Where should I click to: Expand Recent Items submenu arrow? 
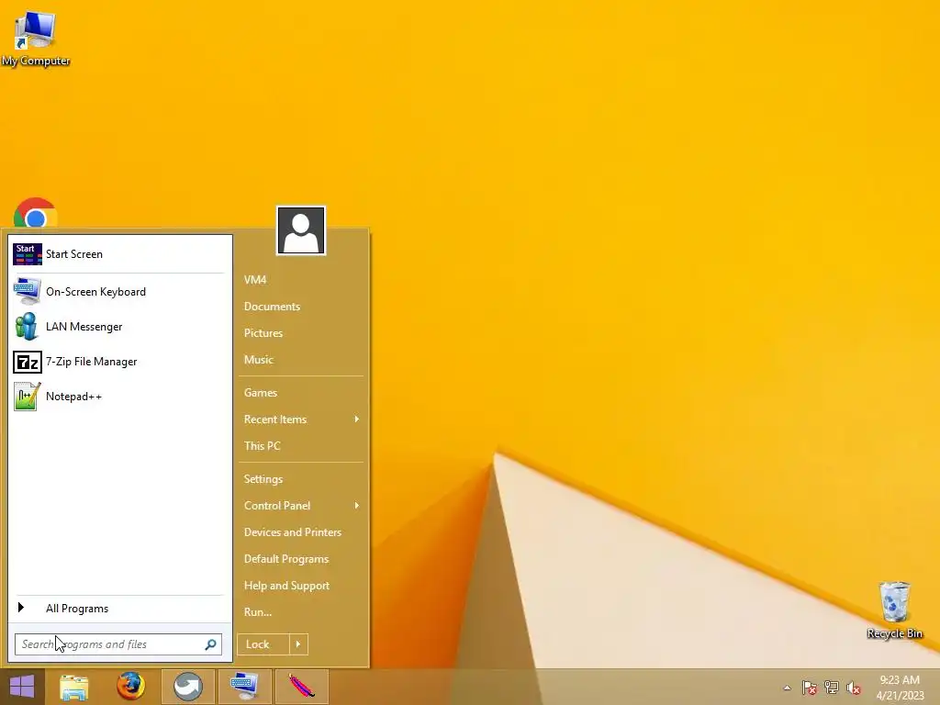(357, 419)
